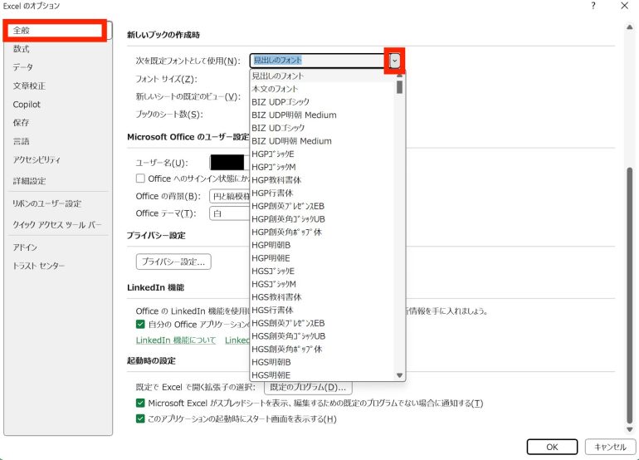Uncheck the 自分の Office アプリケーション LinkedIn checkbox

(140, 324)
